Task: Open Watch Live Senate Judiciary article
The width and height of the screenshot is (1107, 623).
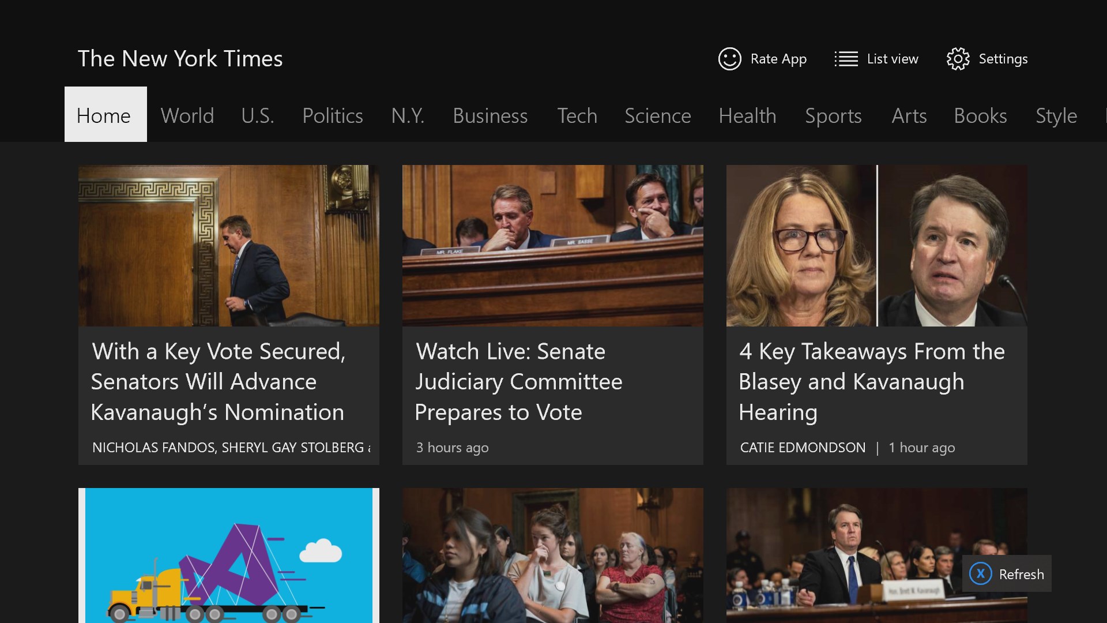Action: [x=518, y=382]
